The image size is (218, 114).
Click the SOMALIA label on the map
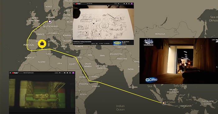96,86
